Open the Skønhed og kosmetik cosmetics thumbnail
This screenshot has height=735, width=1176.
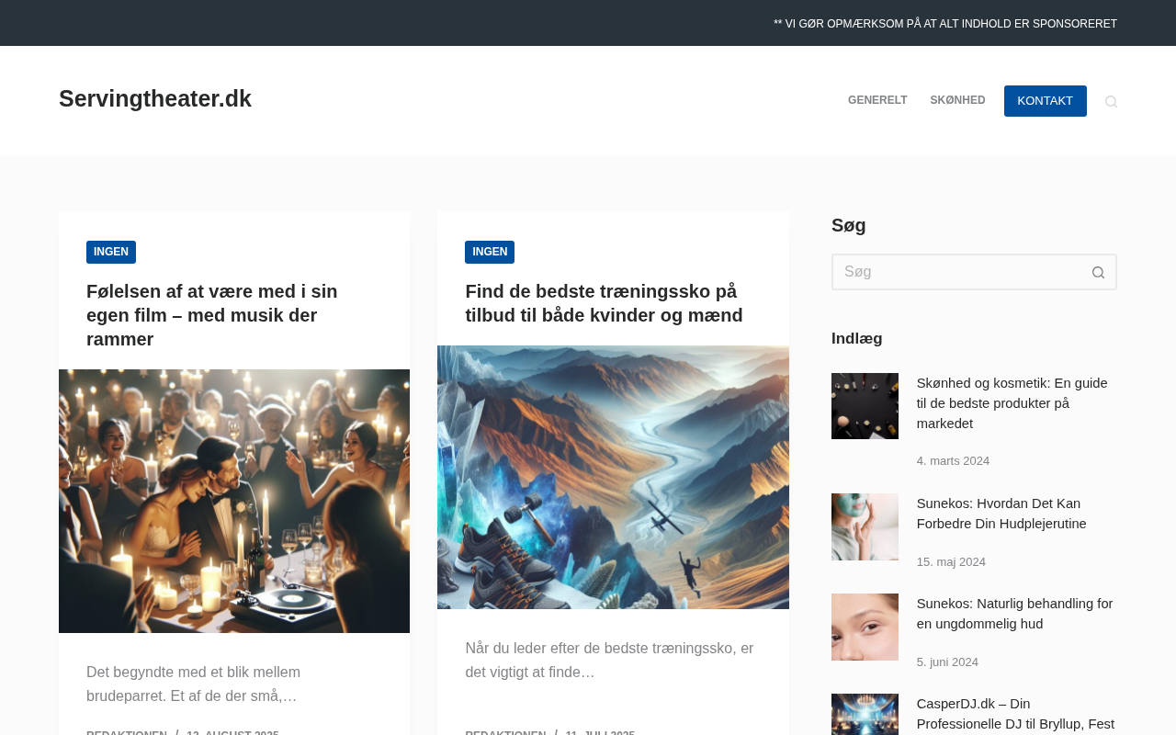(865, 406)
